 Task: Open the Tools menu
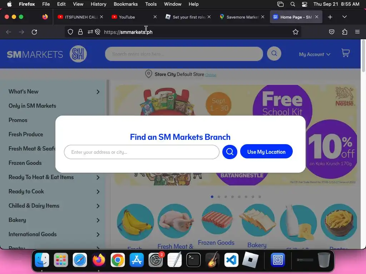point(151,4)
